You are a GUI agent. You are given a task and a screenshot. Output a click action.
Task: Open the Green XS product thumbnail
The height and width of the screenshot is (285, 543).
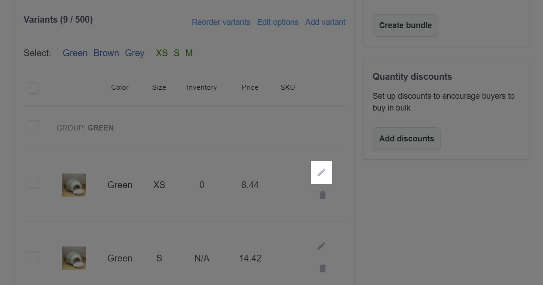74,185
